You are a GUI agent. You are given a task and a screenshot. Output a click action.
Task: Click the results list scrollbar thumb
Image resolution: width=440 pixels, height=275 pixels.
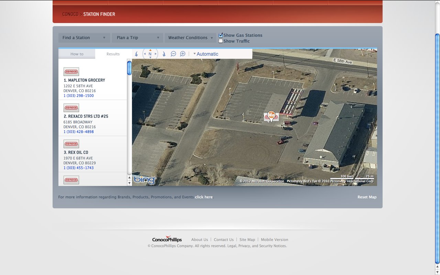click(129, 68)
